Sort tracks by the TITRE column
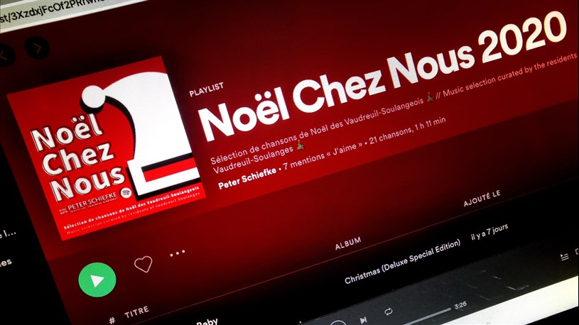Image resolution: width=579 pixels, height=325 pixels. [136, 312]
